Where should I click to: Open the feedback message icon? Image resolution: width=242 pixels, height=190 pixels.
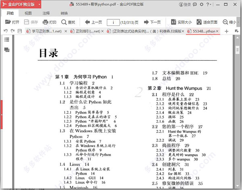coord(195,4)
